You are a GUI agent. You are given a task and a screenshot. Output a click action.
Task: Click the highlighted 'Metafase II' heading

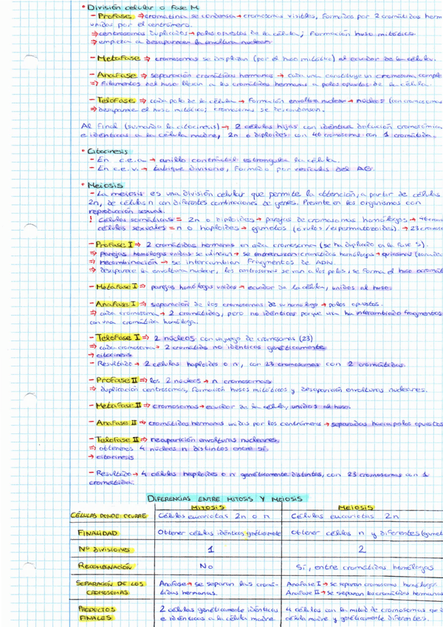[119, 405]
